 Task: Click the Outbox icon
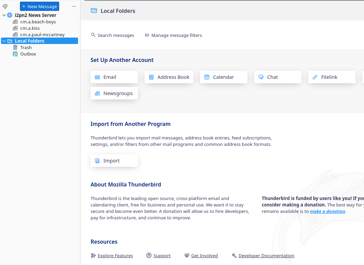(15, 54)
